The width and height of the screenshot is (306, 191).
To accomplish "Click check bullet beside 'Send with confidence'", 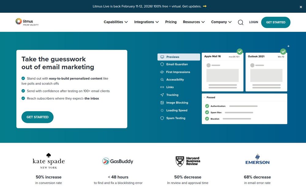I will tap(23, 91).
